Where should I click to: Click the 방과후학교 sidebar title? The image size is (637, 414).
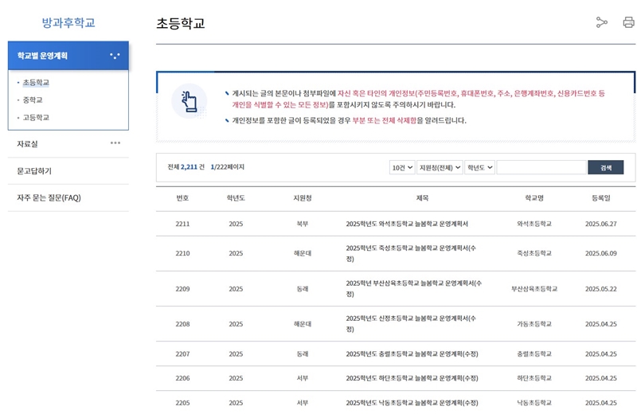68,22
